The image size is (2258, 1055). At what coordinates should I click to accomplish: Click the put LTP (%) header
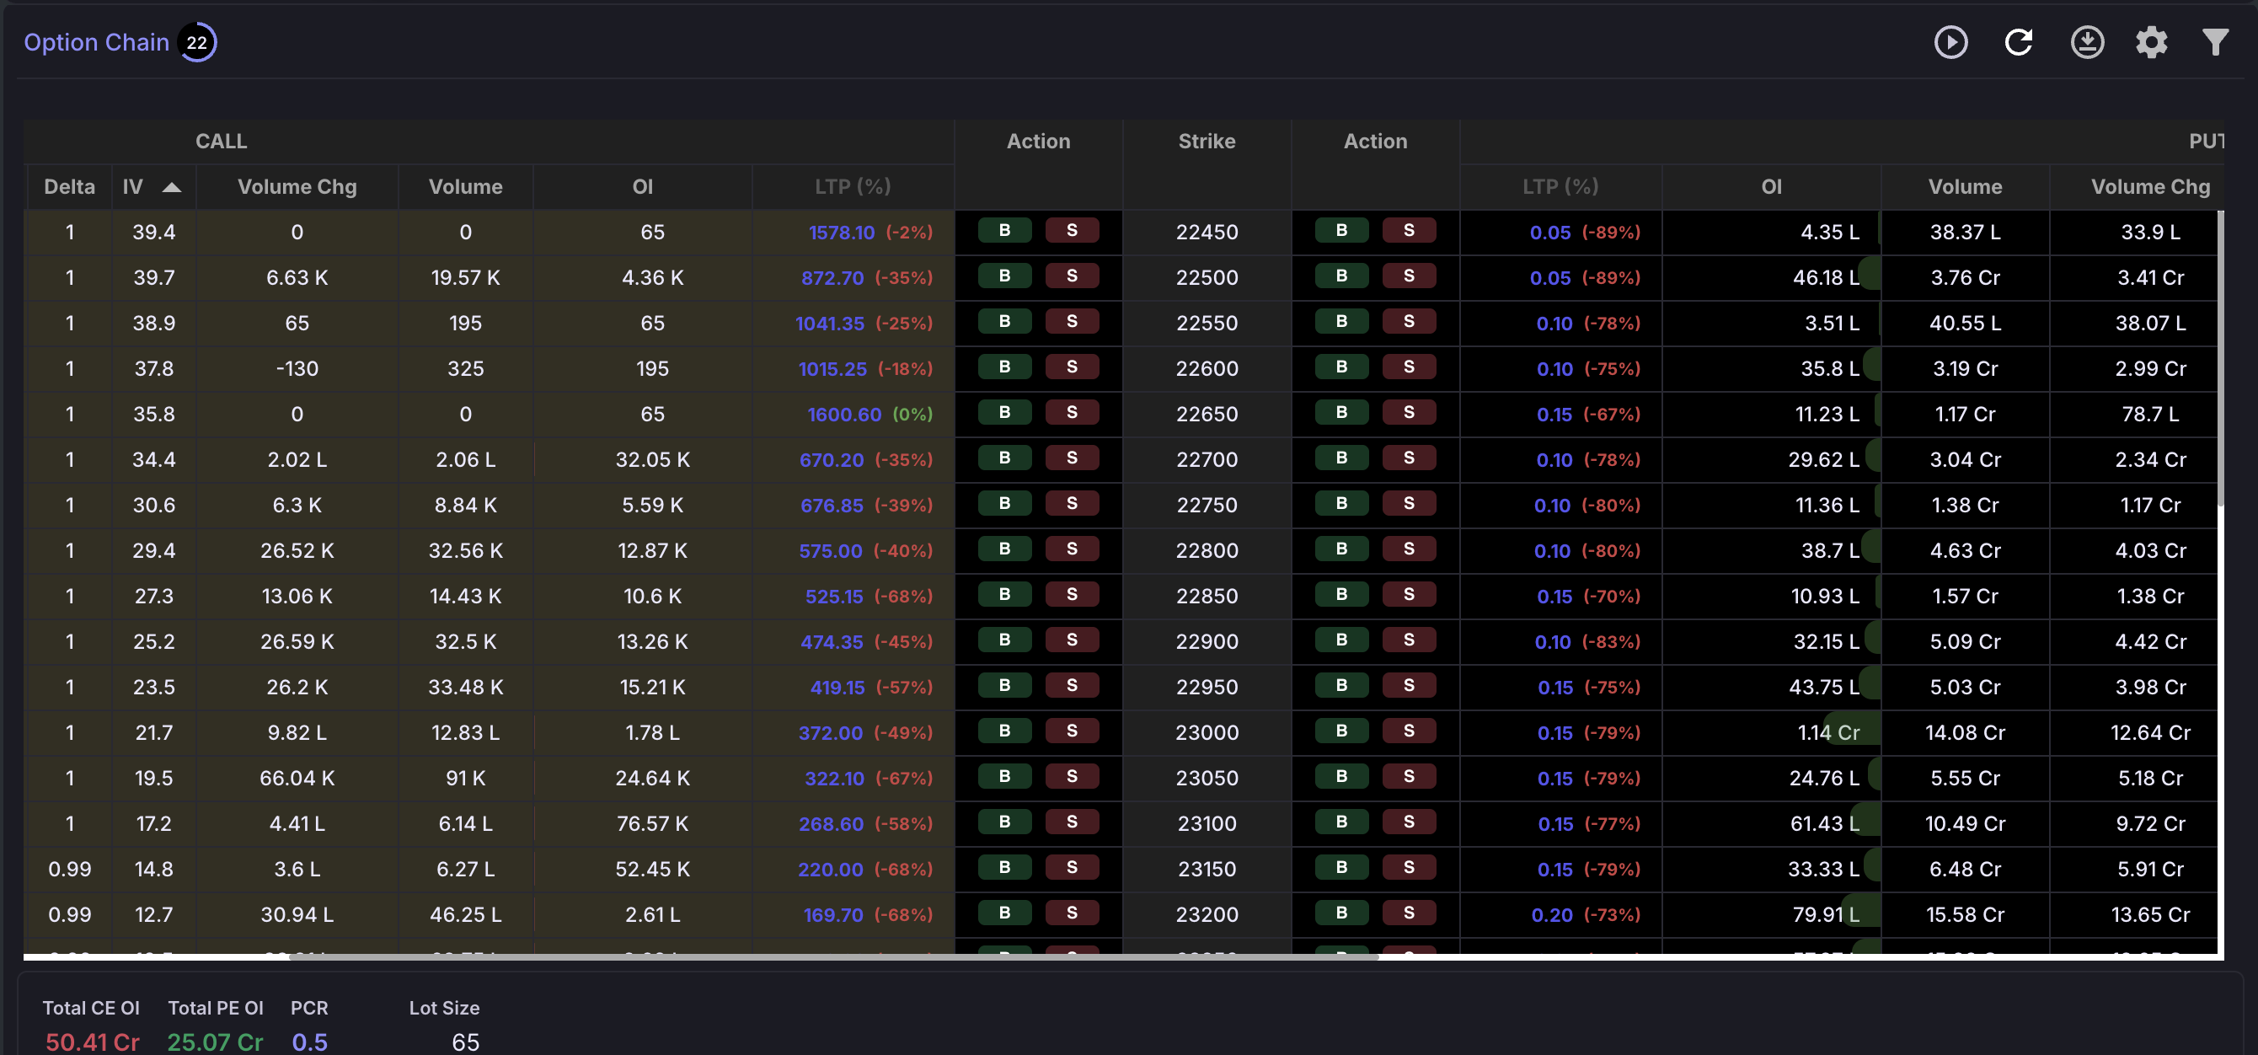(x=1560, y=187)
